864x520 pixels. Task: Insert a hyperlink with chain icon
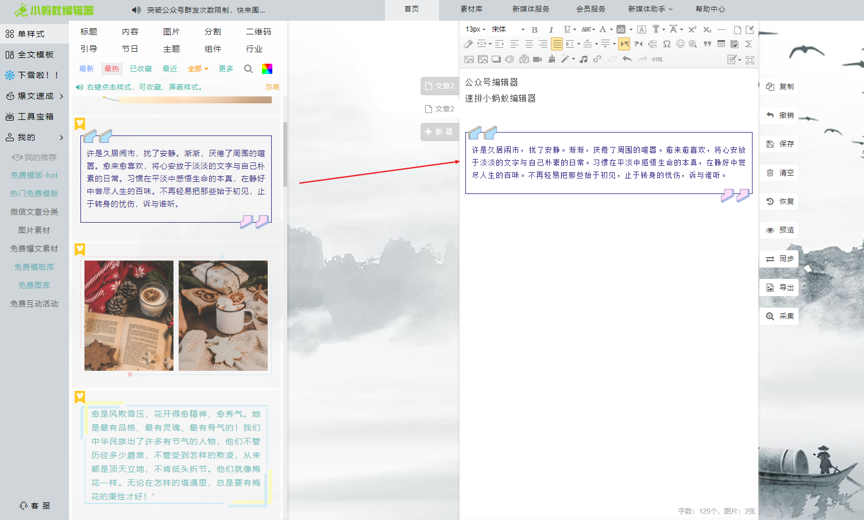click(x=597, y=59)
